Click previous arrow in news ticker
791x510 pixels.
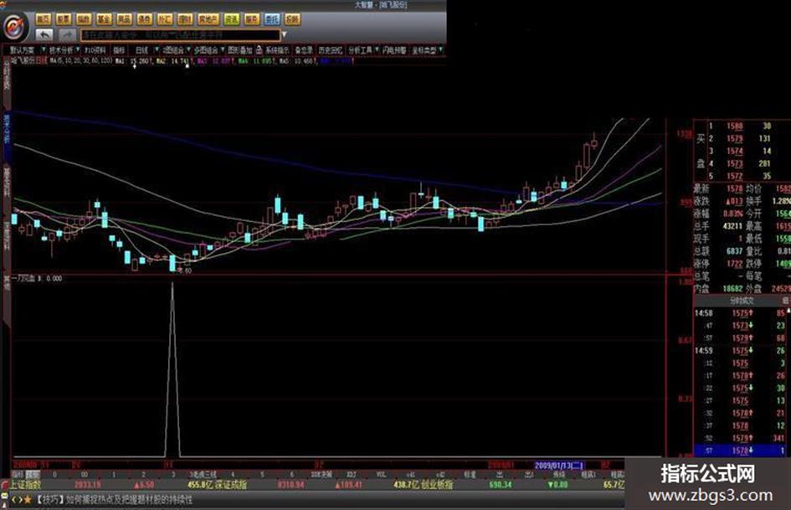[x=14, y=499]
